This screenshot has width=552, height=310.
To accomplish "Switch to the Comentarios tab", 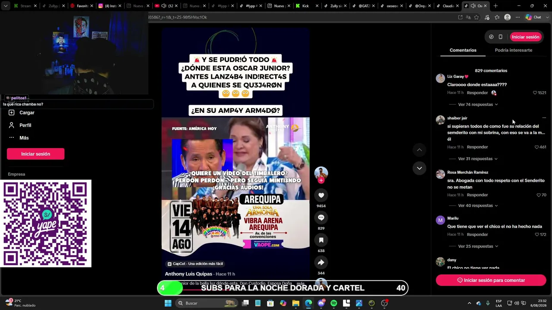I will 463,50.
